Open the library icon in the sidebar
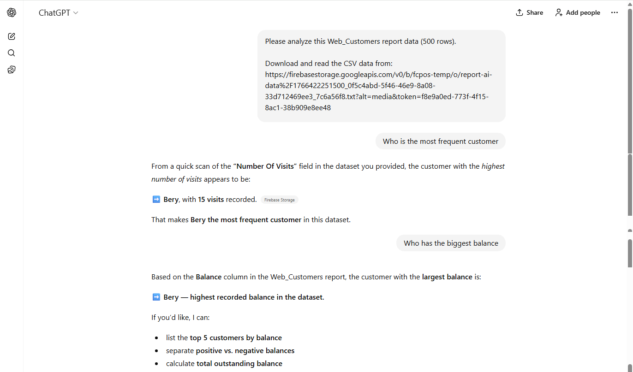633x372 pixels. pyautogui.click(x=12, y=70)
